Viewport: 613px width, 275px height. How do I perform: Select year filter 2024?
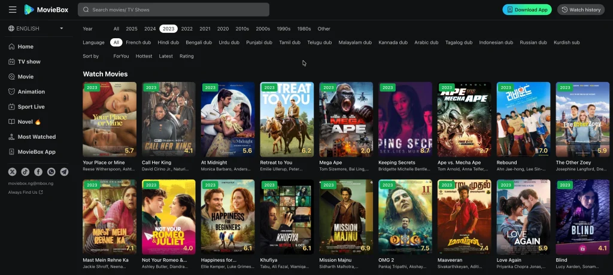point(150,29)
